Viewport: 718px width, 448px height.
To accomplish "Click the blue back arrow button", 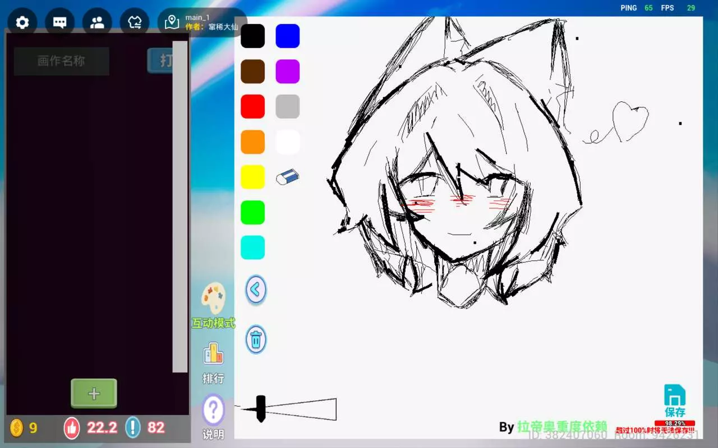I will coord(256,290).
